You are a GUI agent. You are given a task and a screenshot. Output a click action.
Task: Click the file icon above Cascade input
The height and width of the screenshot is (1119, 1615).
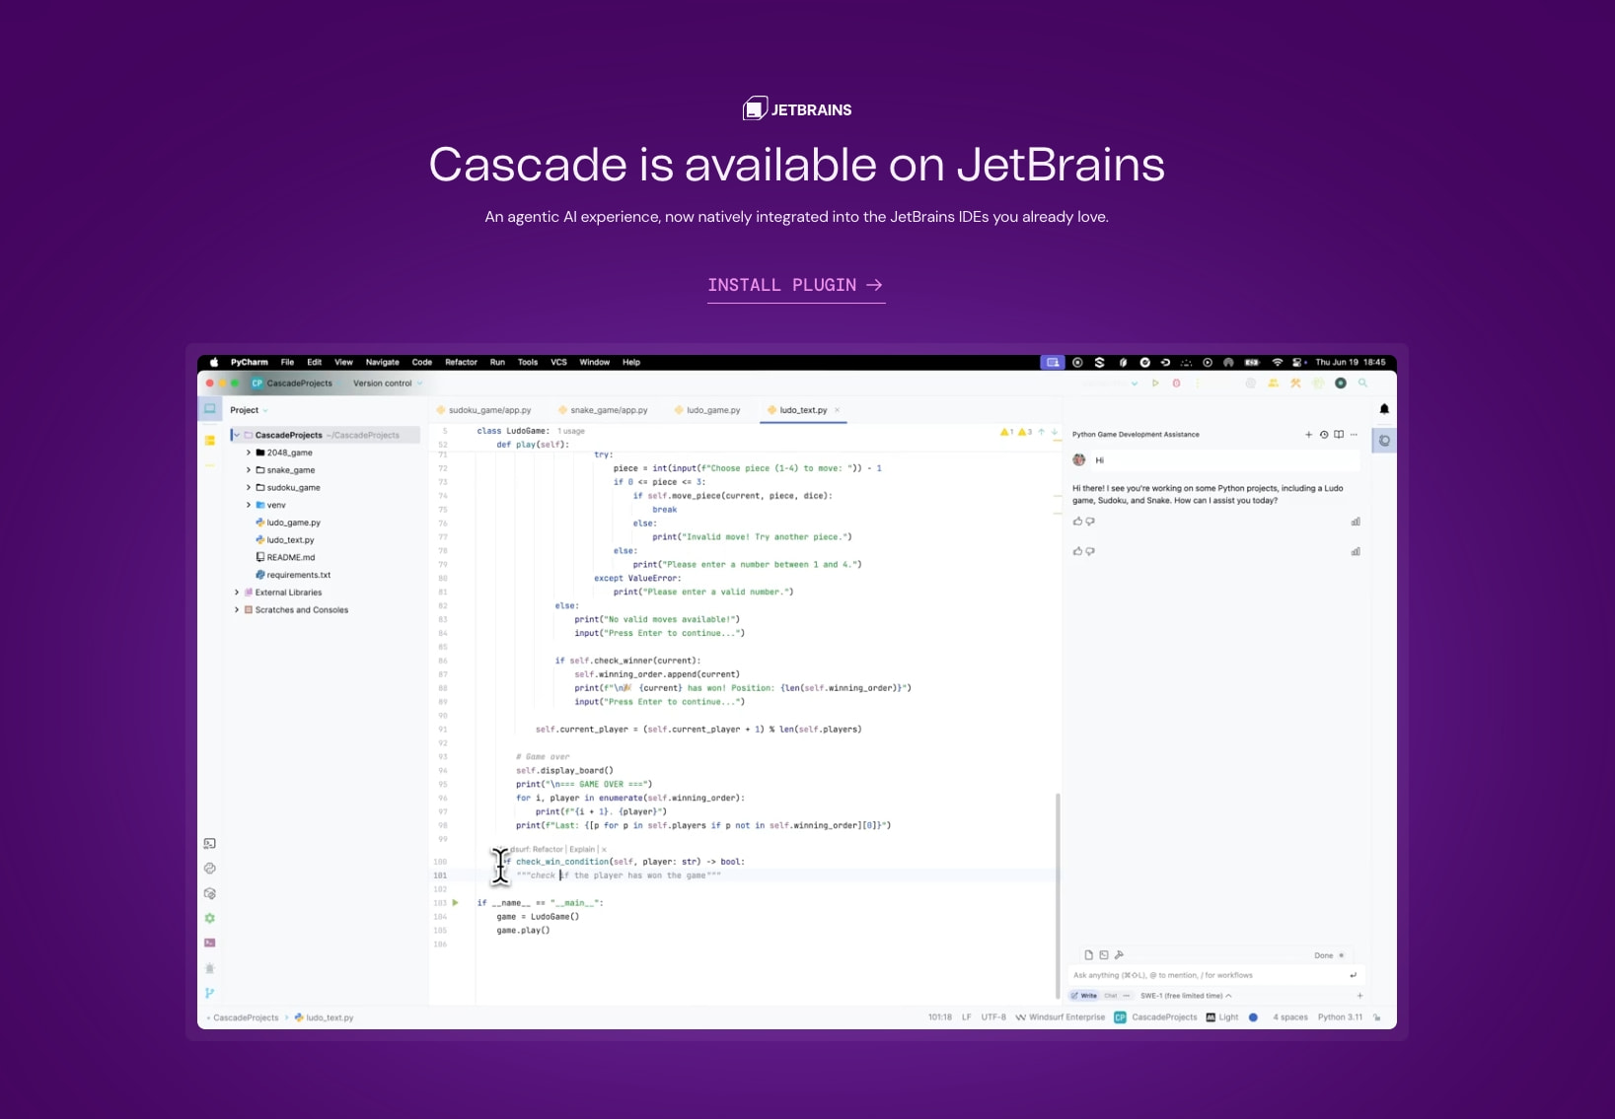pyautogui.click(x=1089, y=955)
